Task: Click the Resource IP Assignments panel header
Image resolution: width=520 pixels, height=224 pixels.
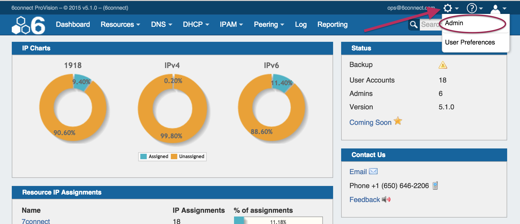Action: (172, 192)
